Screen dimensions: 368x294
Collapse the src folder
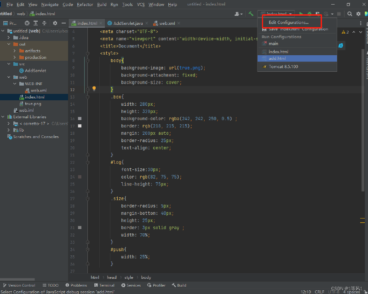point(9,64)
